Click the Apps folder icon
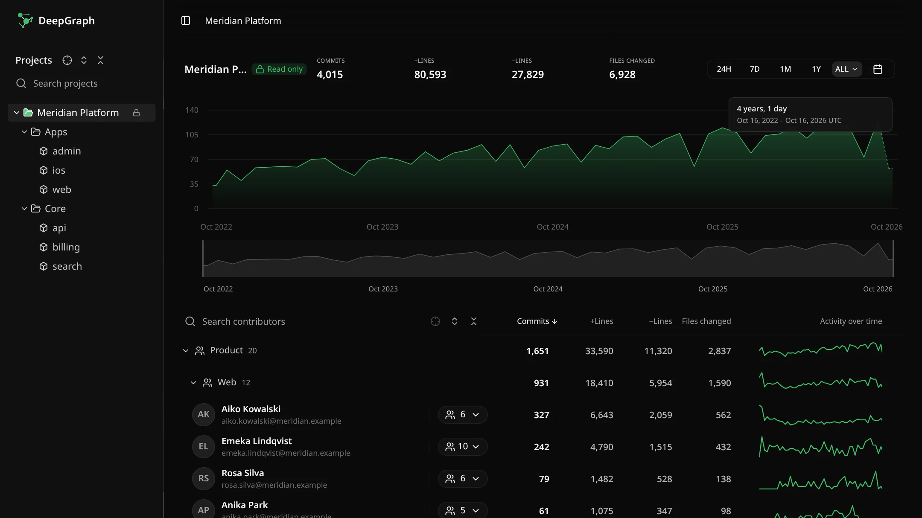The width and height of the screenshot is (922, 518). [x=36, y=132]
